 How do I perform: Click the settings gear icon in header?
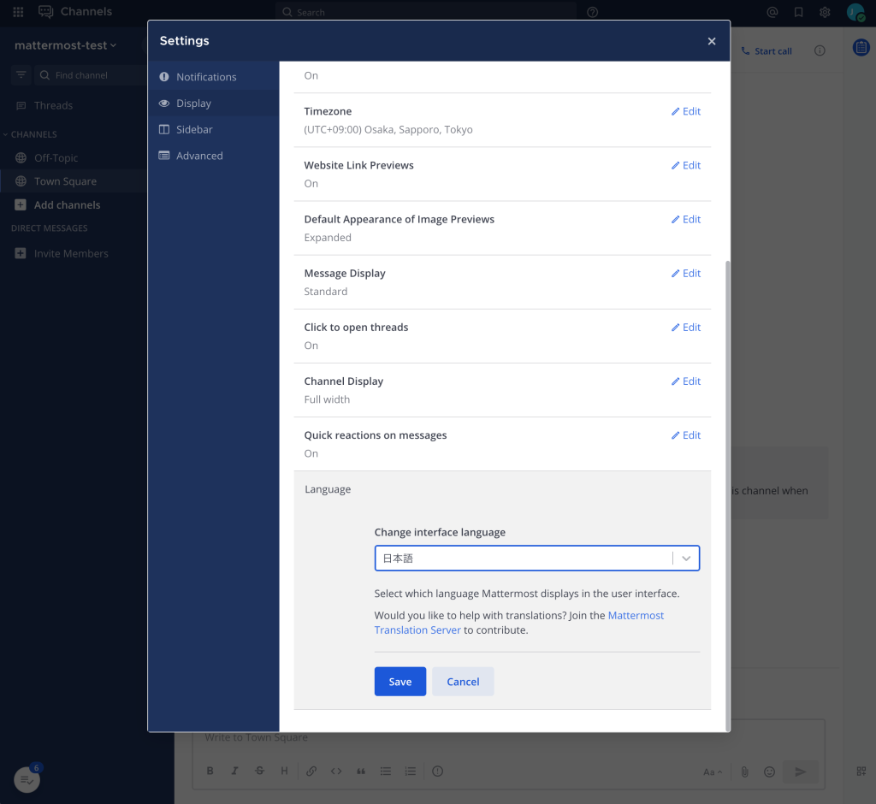click(x=825, y=12)
